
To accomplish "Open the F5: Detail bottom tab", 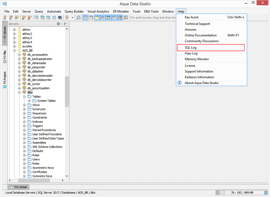I will tap(19, 187).
